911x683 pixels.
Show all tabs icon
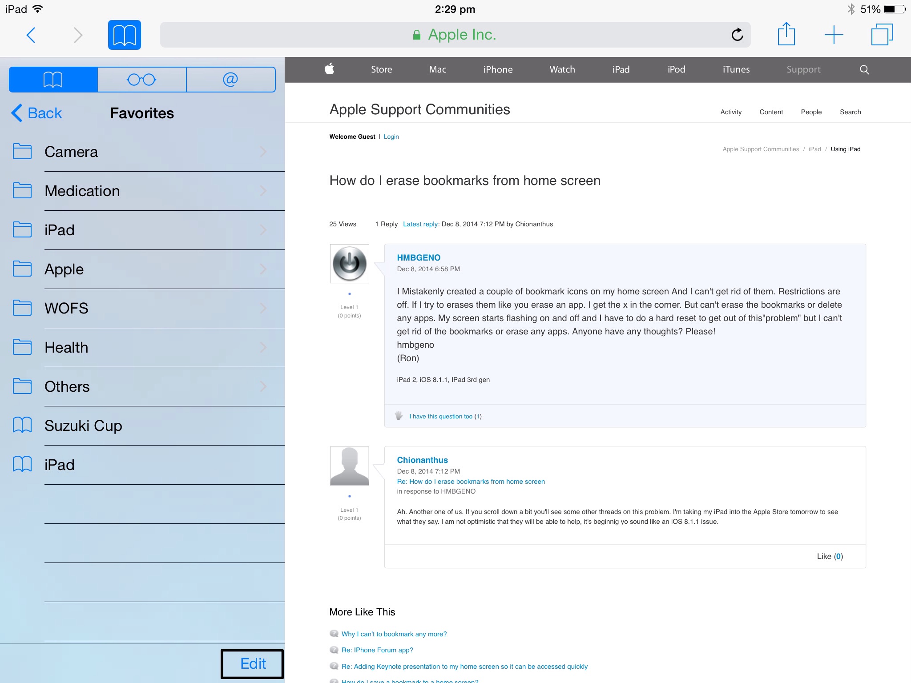tap(882, 35)
